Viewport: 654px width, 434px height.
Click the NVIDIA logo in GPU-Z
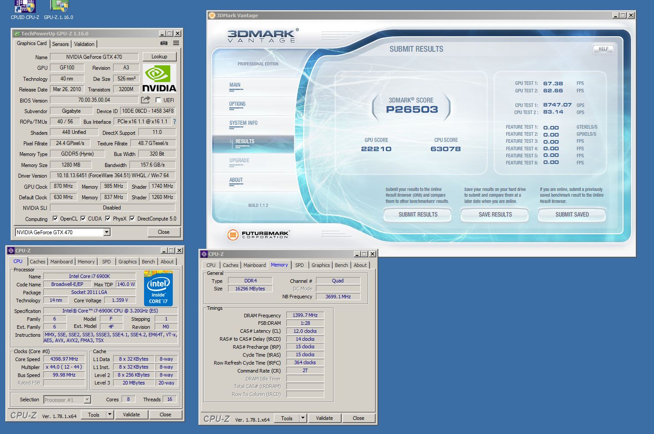tap(159, 78)
